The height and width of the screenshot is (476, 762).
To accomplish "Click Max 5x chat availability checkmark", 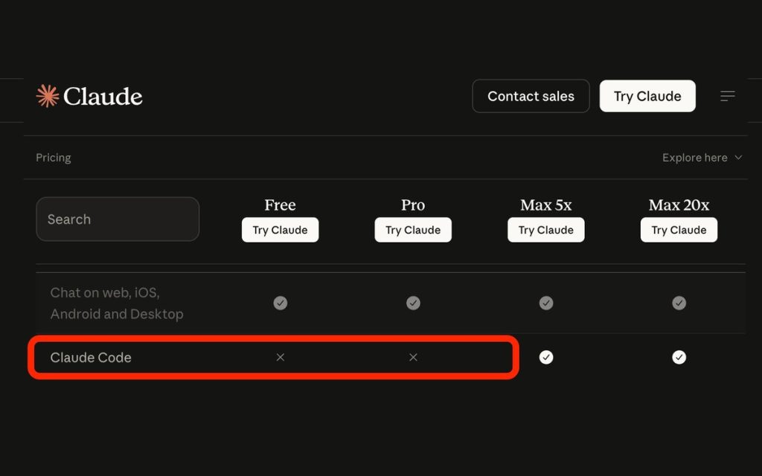I will point(546,303).
